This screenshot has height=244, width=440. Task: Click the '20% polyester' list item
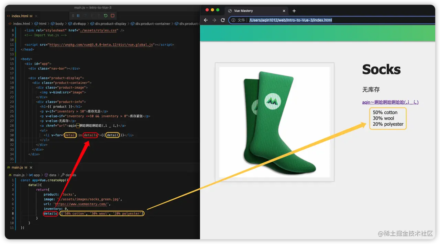388,124
